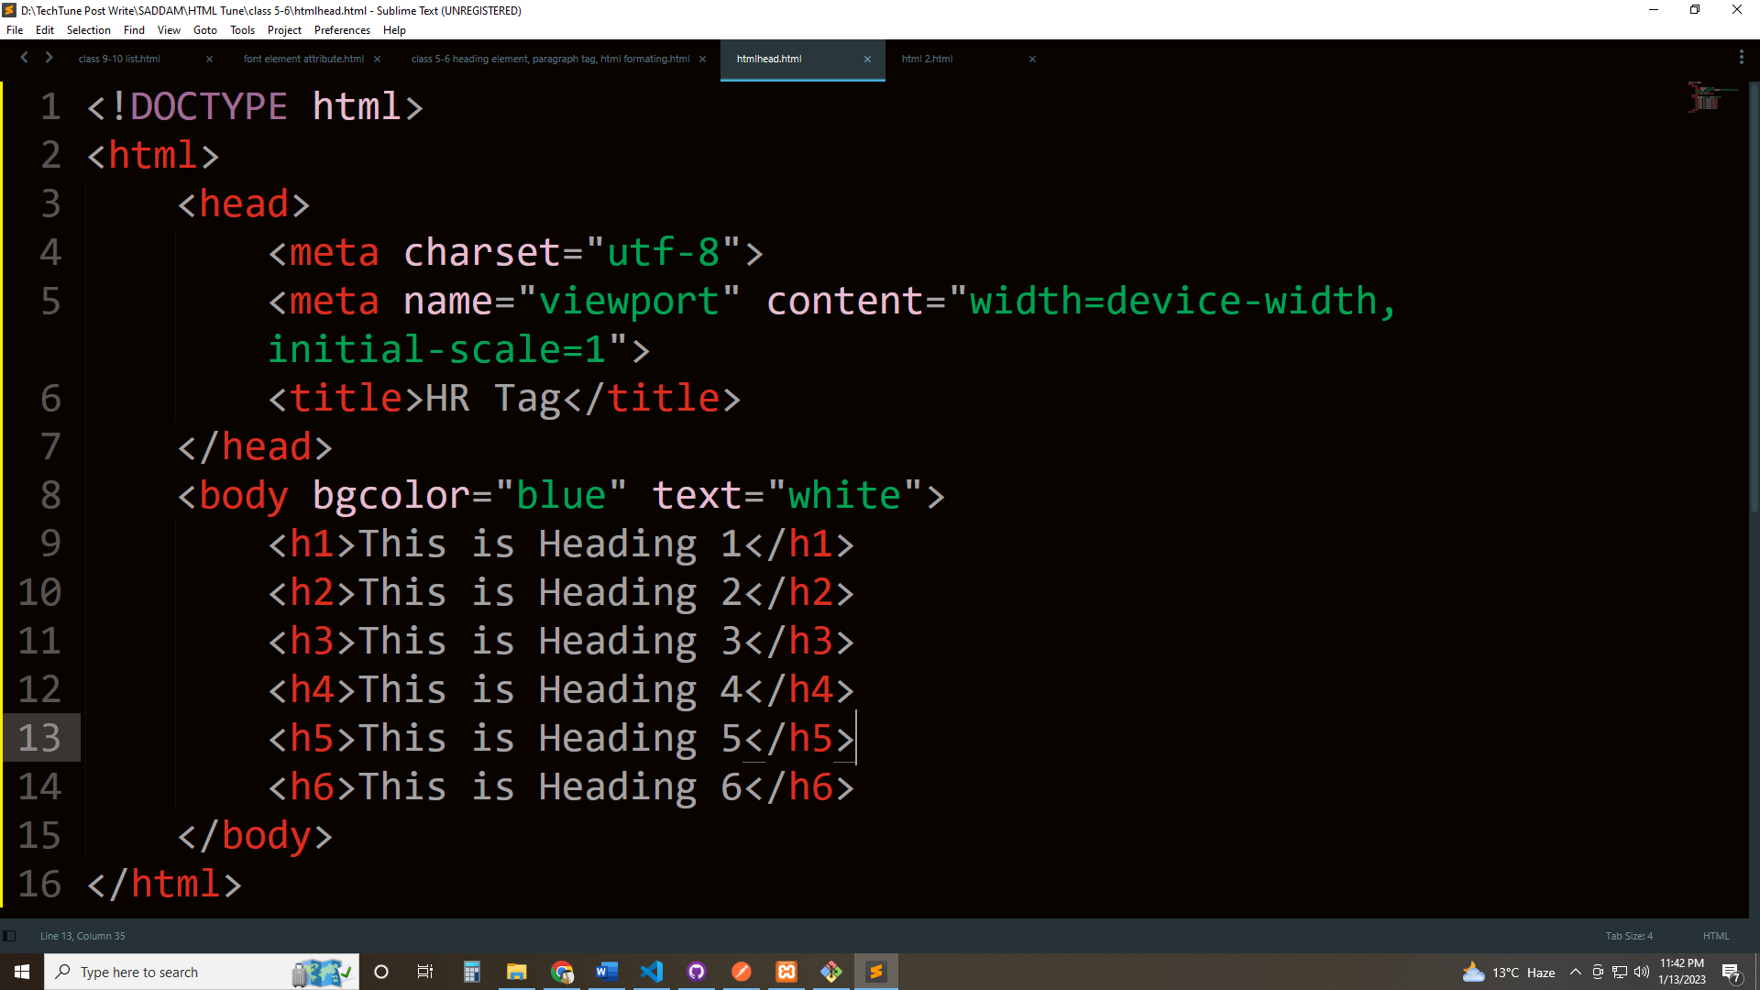Close the class 9-10 list.html tab
Image resolution: width=1760 pixels, height=990 pixels.
point(209,59)
